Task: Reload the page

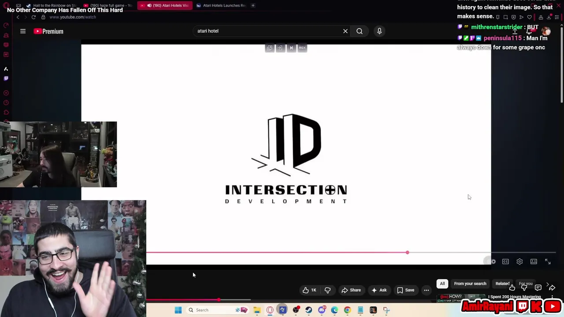Action: 33,17
